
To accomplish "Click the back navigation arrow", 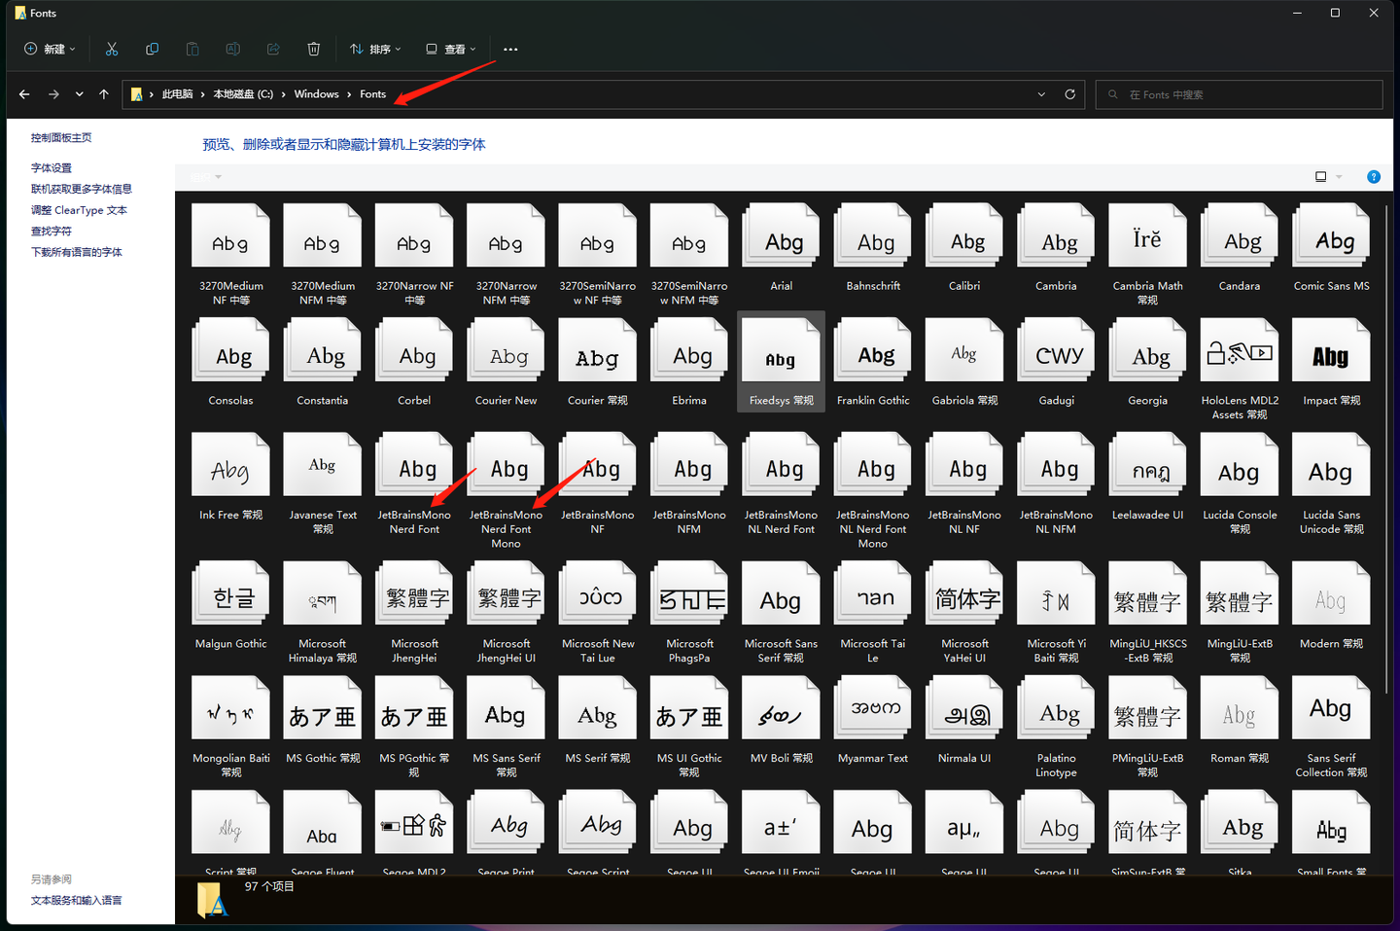I will pos(24,93).
